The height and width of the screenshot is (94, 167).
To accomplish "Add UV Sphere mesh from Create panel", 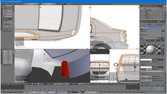I will tap(8, 56).
